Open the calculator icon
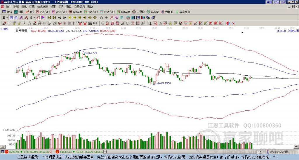 pos(133,18)
